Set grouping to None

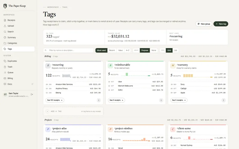[154, 50]
